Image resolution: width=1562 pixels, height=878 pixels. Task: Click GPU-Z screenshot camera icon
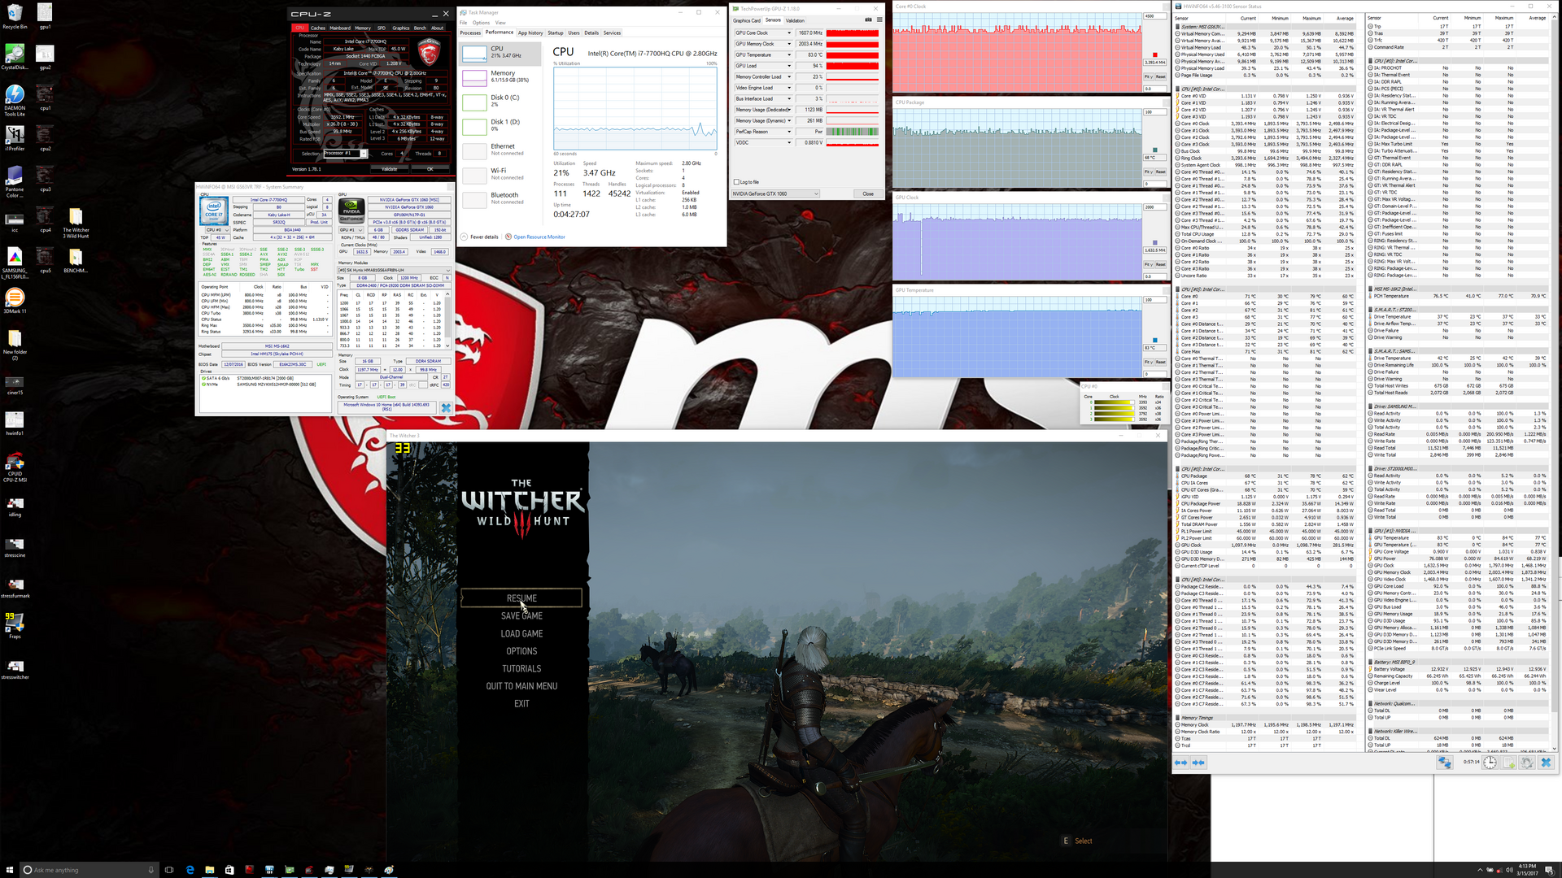[x=868, y=20]
